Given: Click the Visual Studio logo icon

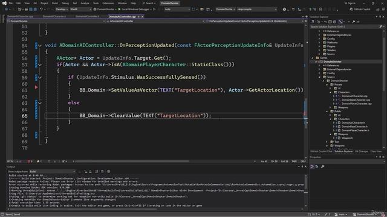Looking at the screenshot, I should (4, 3).
